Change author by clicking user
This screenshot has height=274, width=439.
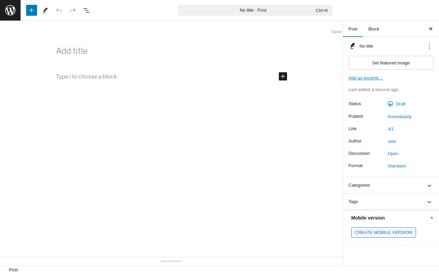coord(392,141)
